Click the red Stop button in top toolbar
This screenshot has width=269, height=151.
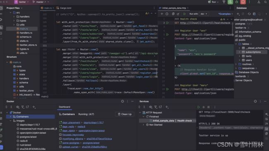point(243,2)
